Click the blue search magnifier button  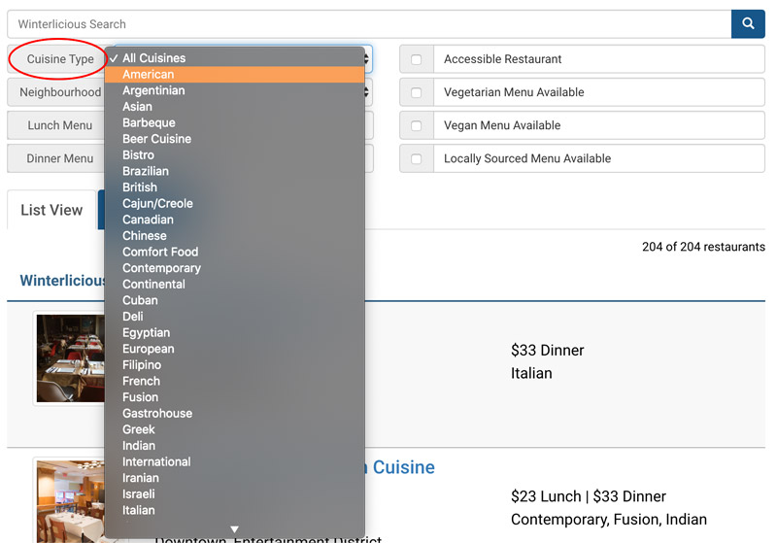[x=747, y=23]
